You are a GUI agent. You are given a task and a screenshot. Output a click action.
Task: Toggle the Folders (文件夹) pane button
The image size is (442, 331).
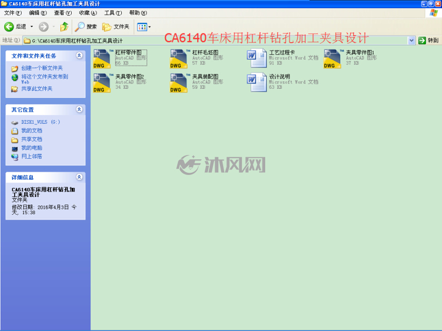pos(115,27)
